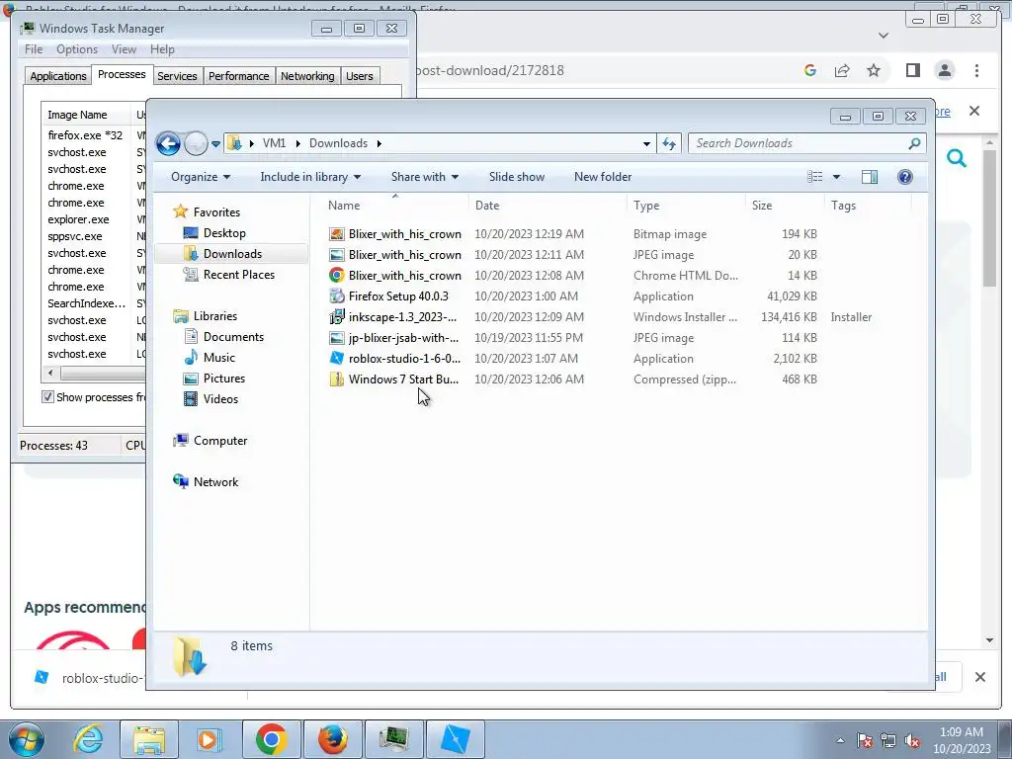Select explorer.exe process in Task Manager
Screen dimensions: 1012x759
(78, 219)
